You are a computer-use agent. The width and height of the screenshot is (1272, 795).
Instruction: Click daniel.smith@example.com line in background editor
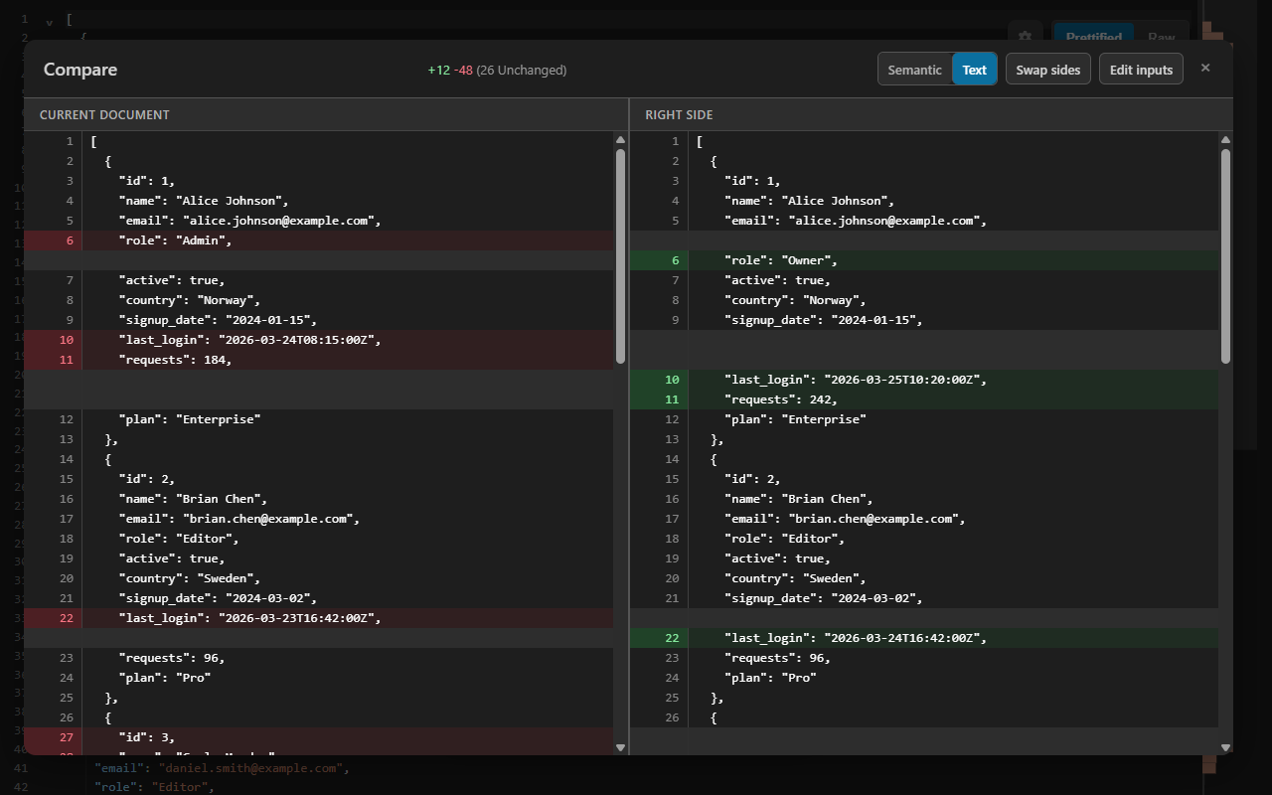point(222,768)
